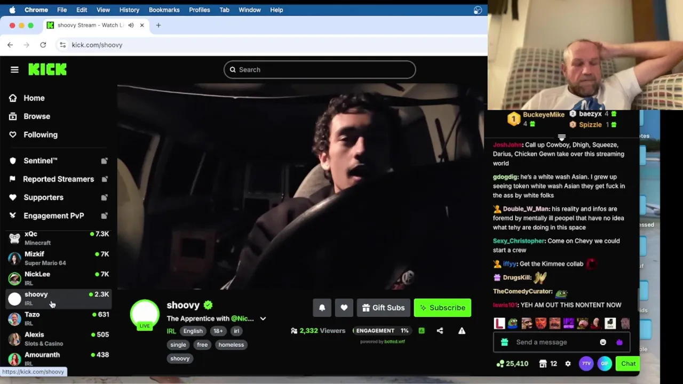Select the free tag
Screen dimensions: 683x384
pos(202,345)
